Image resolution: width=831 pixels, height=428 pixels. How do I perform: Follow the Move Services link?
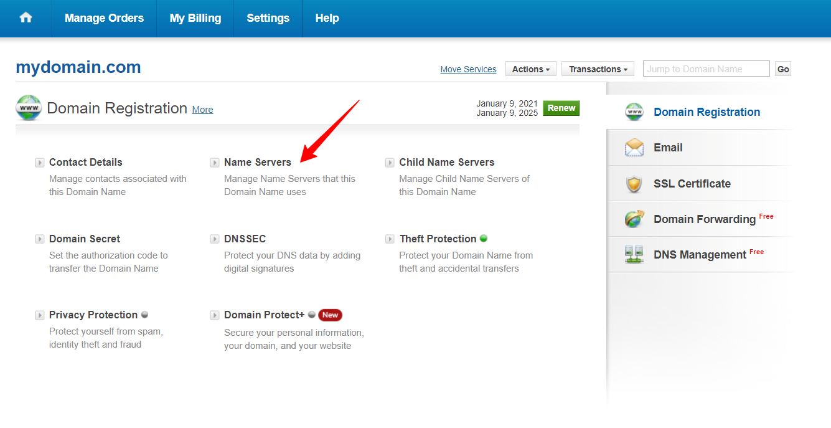click(x=468, y=69)
